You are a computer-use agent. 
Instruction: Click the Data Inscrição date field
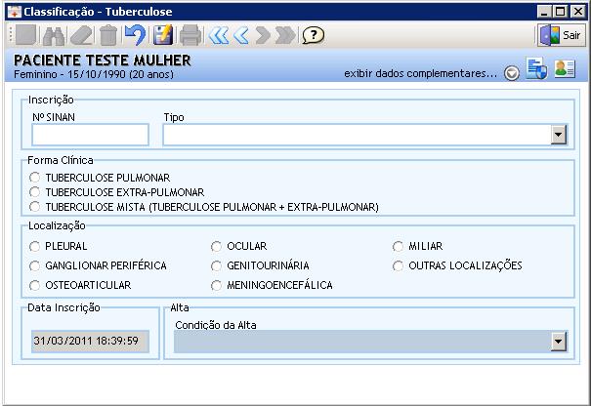click(90, 342)
